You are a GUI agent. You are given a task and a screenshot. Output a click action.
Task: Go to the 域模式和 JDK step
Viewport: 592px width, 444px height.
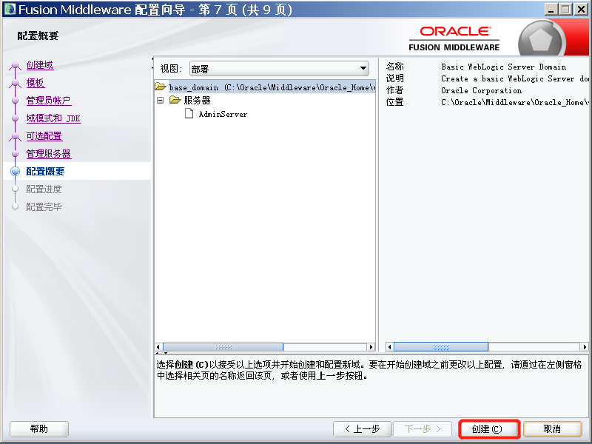53,118
